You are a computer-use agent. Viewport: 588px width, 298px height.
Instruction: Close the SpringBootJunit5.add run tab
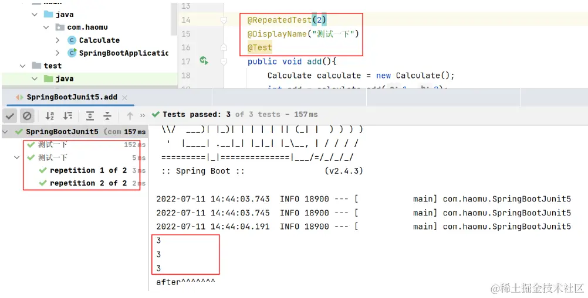(125, 98)
